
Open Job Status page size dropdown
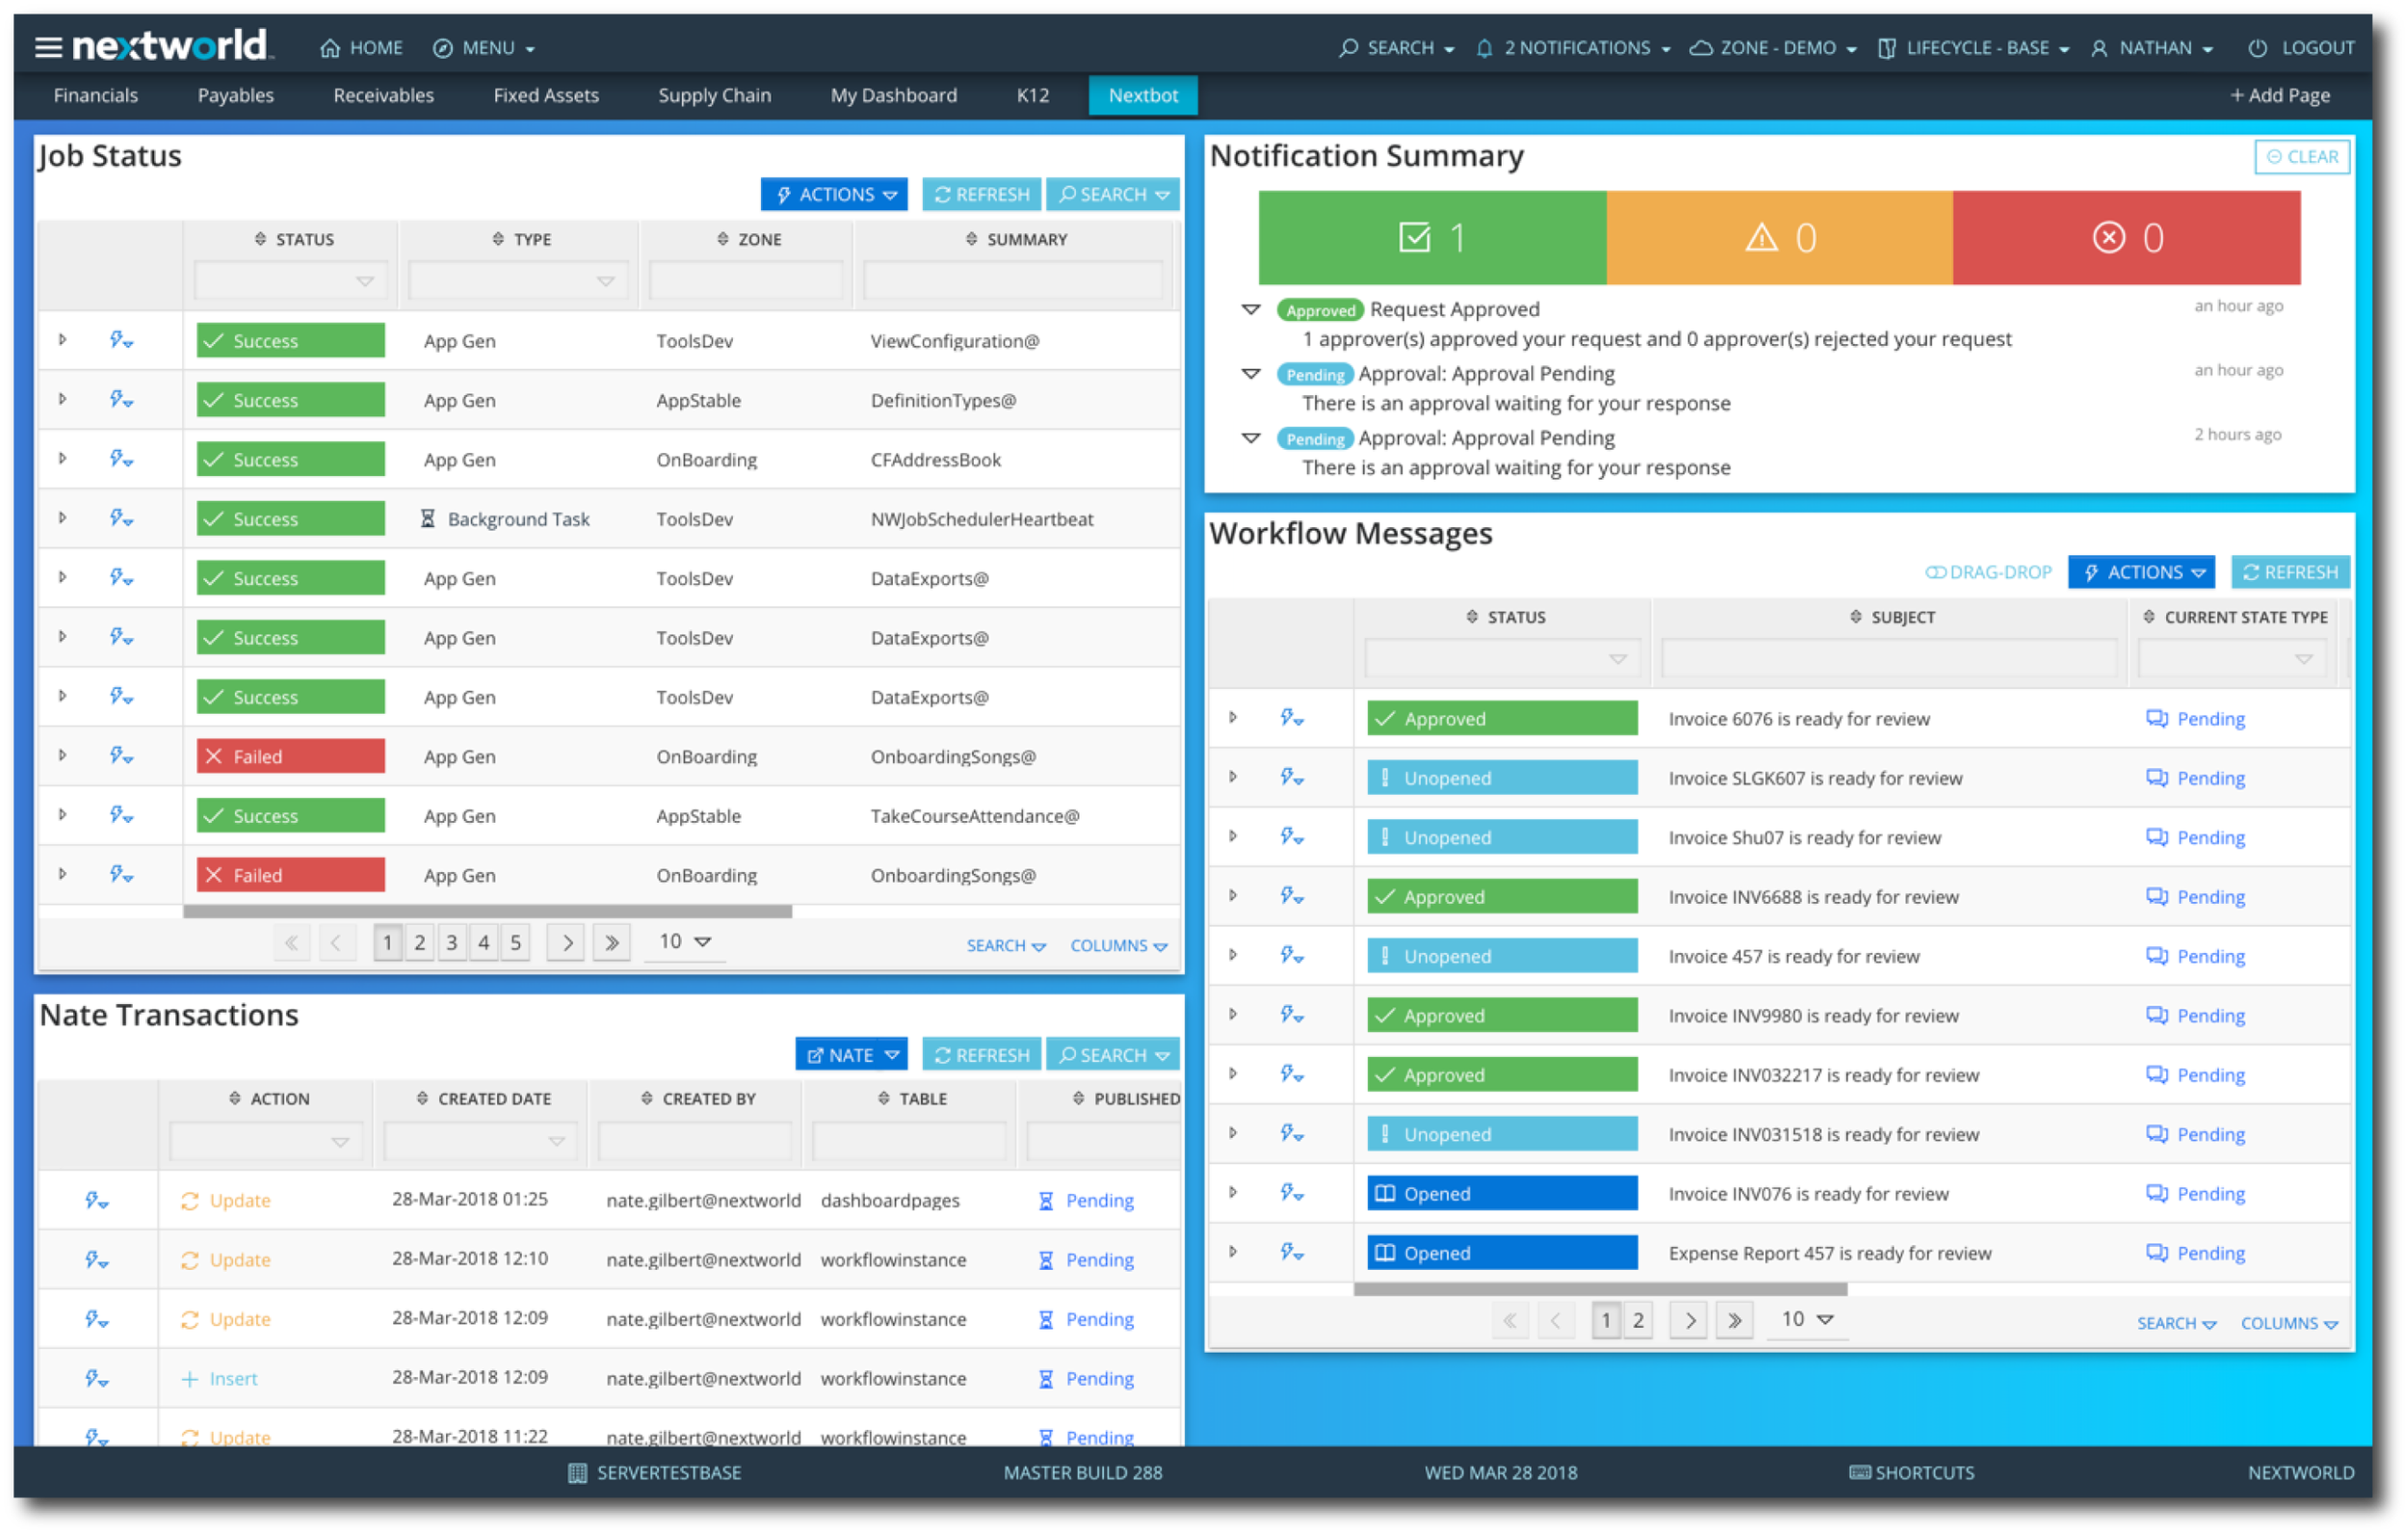click(x=685, y=941)
